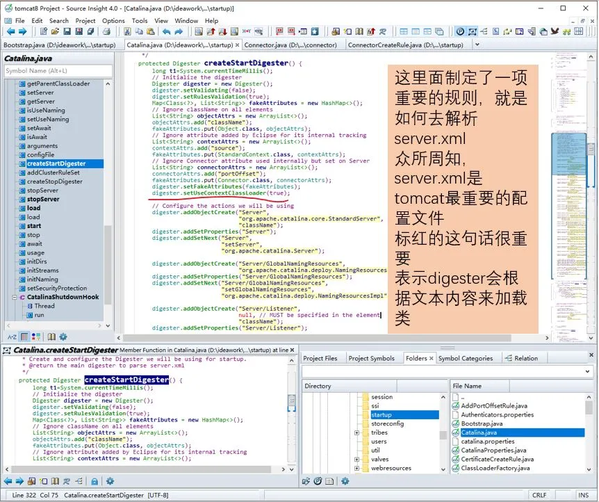
Task: Collapse the CatalinaShutdownHook class node
Action: click(x=15, y=297)
